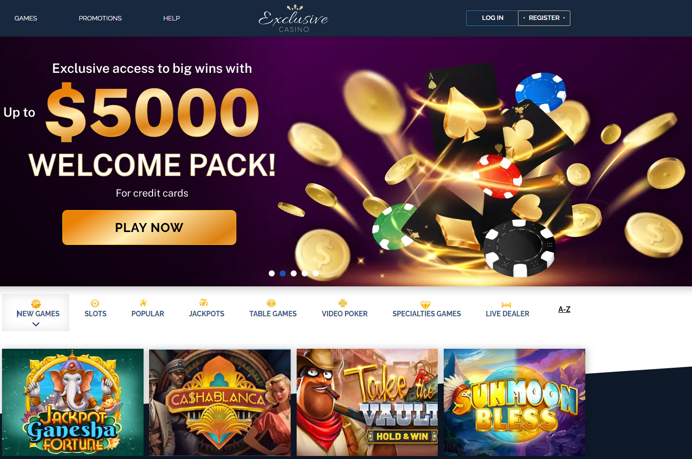Open the Promotions menu
This screenshot has height=459, width=692.
click(100, 18)
